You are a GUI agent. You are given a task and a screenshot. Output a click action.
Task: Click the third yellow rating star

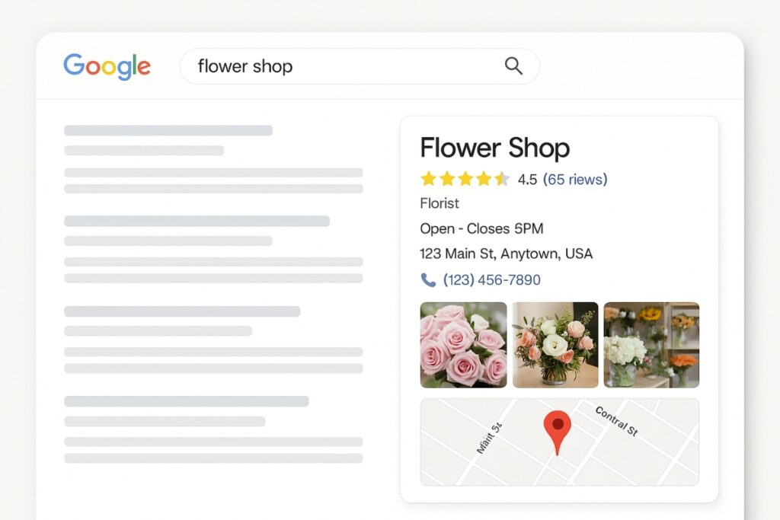point(465,177)
